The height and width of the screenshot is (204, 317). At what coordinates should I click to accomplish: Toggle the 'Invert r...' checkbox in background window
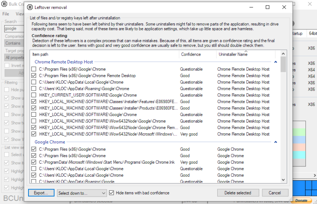point(7,66)
